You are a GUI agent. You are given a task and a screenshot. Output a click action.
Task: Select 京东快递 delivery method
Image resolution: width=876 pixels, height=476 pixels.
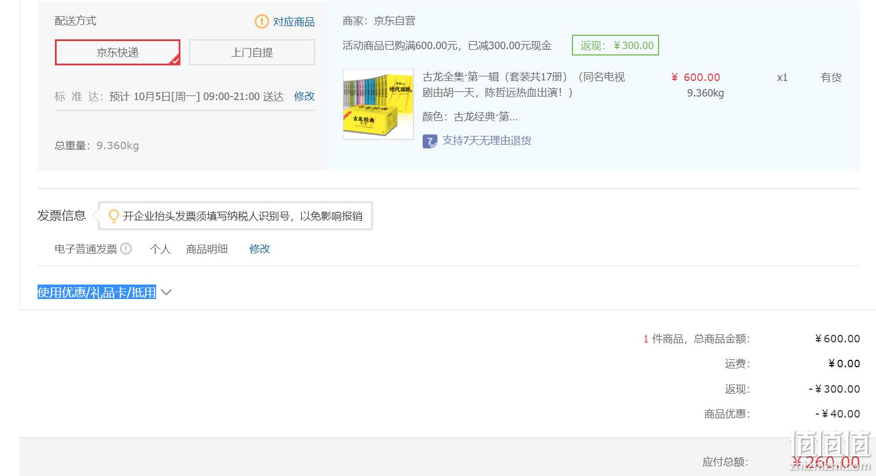click(x=117, y=52)
